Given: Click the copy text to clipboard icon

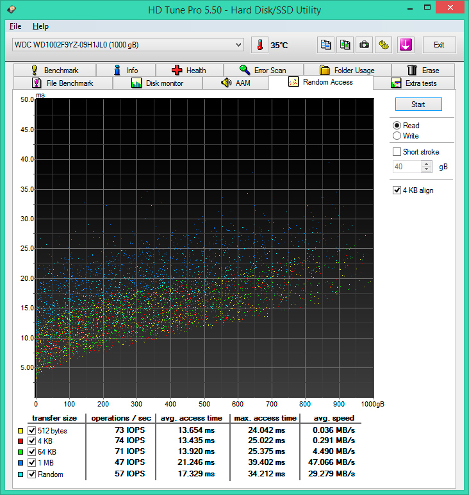Looking at the screenshot, I should tap(326, 45).
